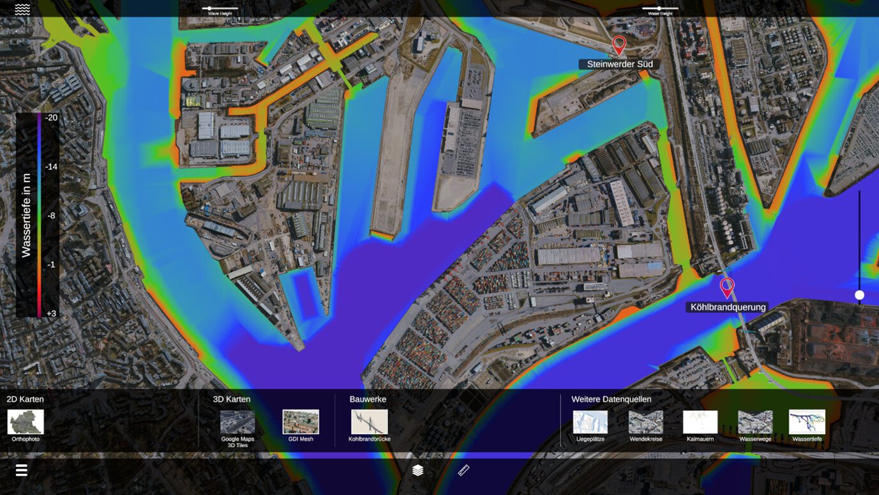Enable the Wasserwege data source
This screenshot has width=879, height=495.
(755, 422)
